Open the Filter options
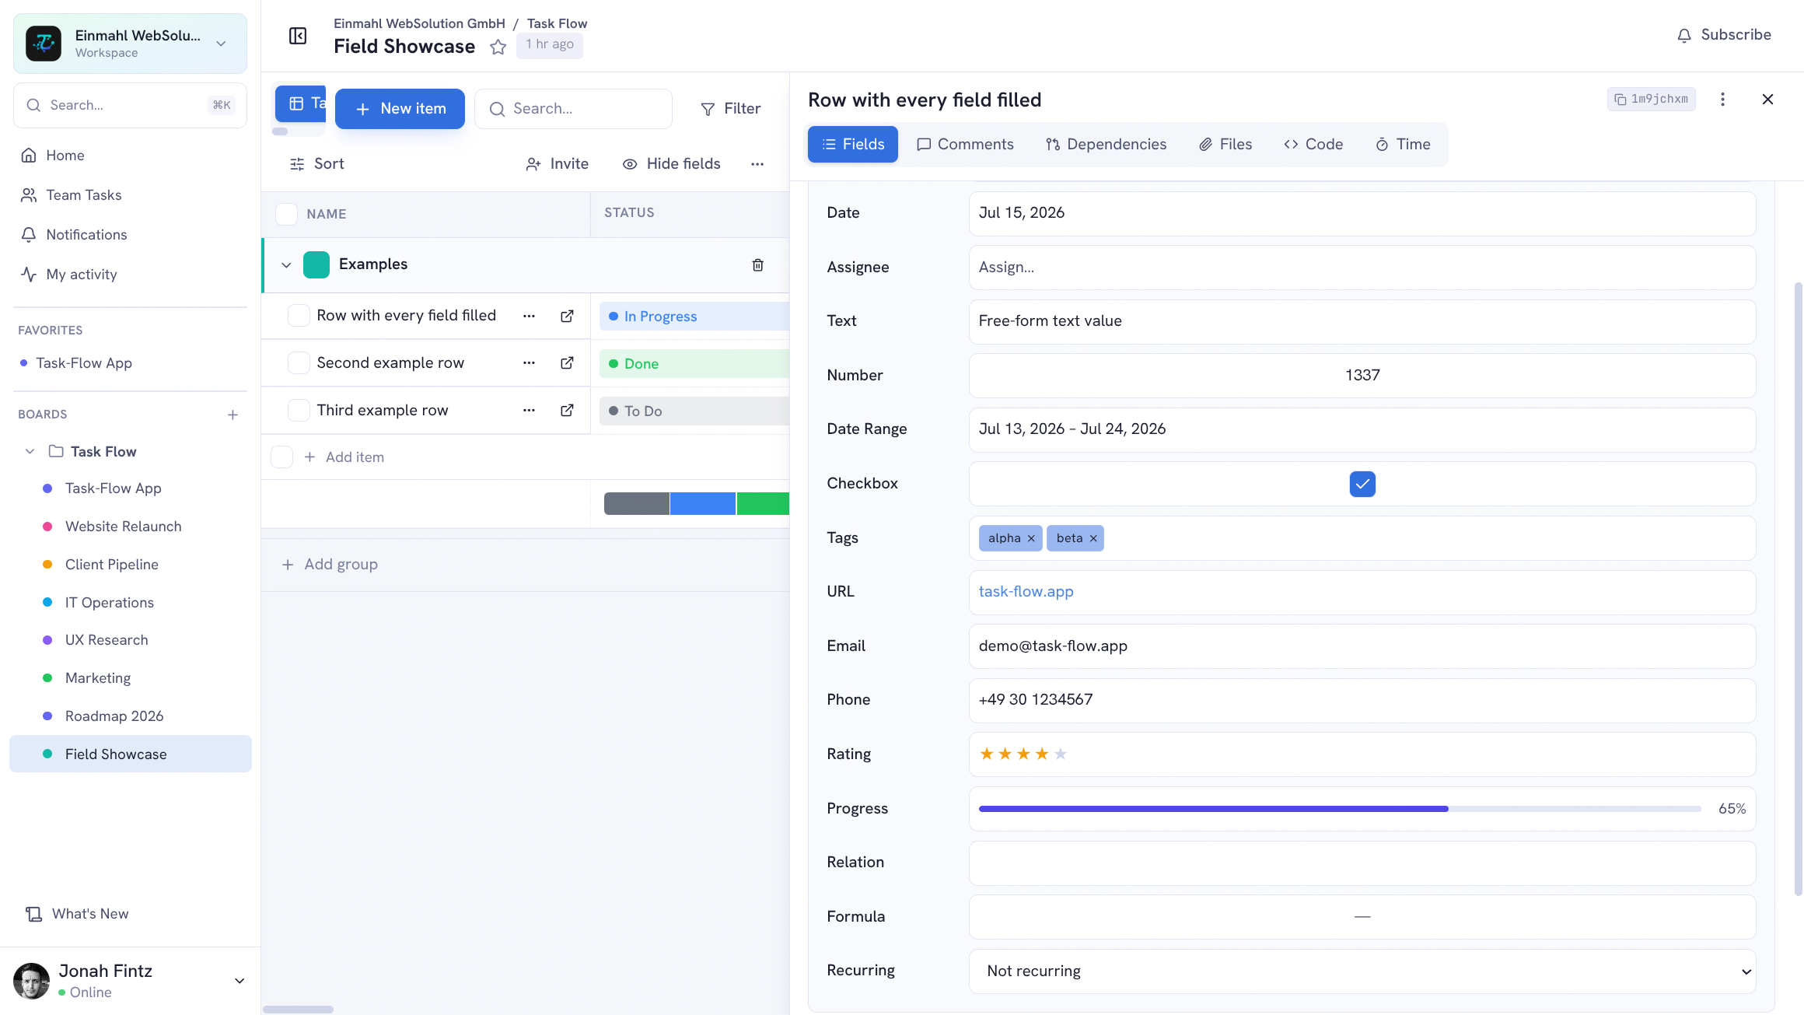 click(x=730, y=109)
